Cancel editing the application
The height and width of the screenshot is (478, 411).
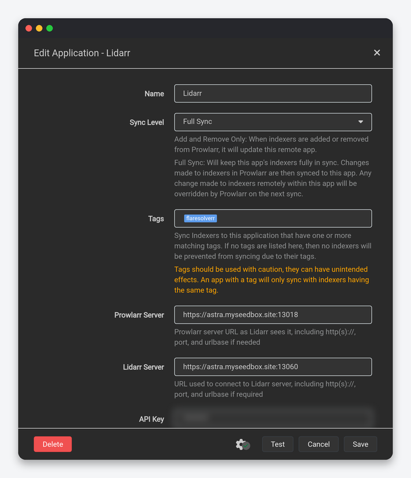click(319, 444)
